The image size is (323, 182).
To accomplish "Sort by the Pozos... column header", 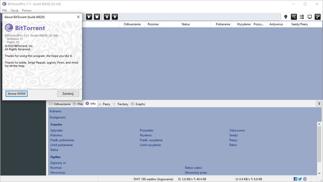I will 259,24.
